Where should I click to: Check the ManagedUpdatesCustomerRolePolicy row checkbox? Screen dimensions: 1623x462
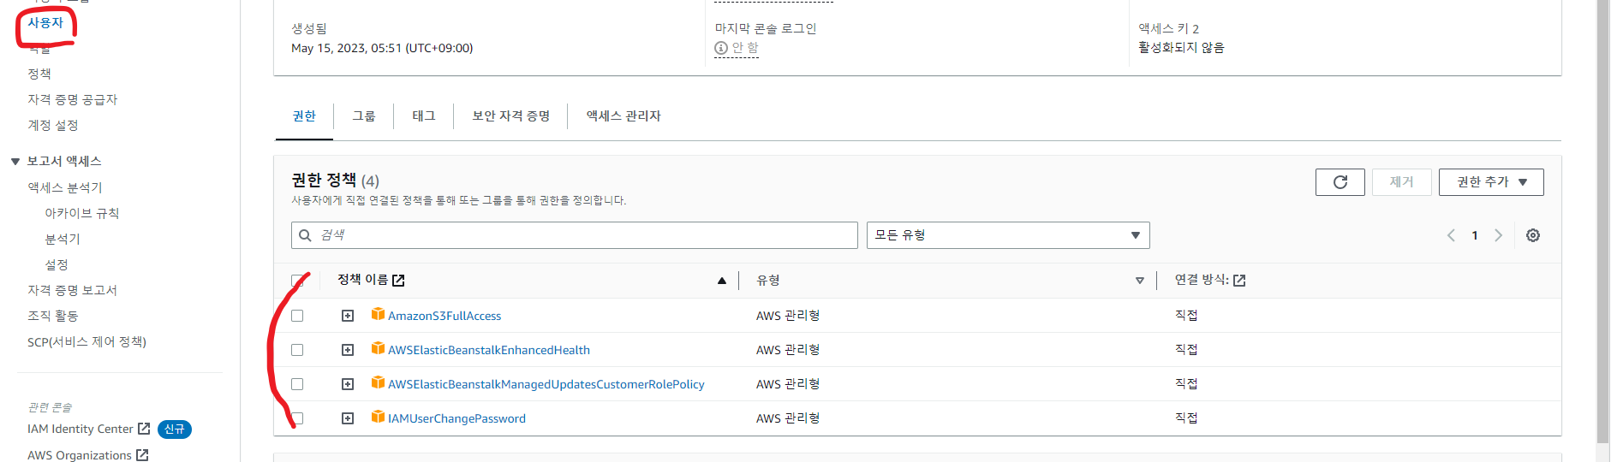(297, 384)
